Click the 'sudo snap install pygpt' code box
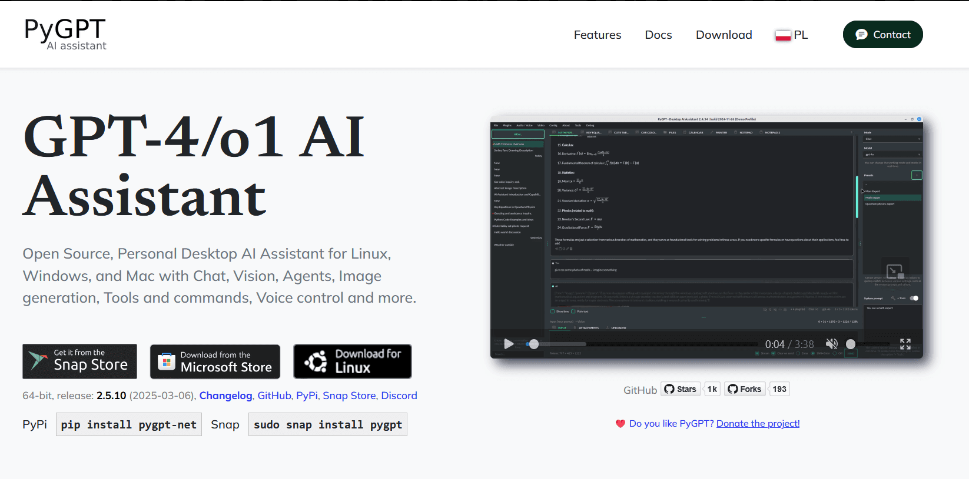Screen dimensions: 969x479 pyautogui.click(x=328, y=424)
